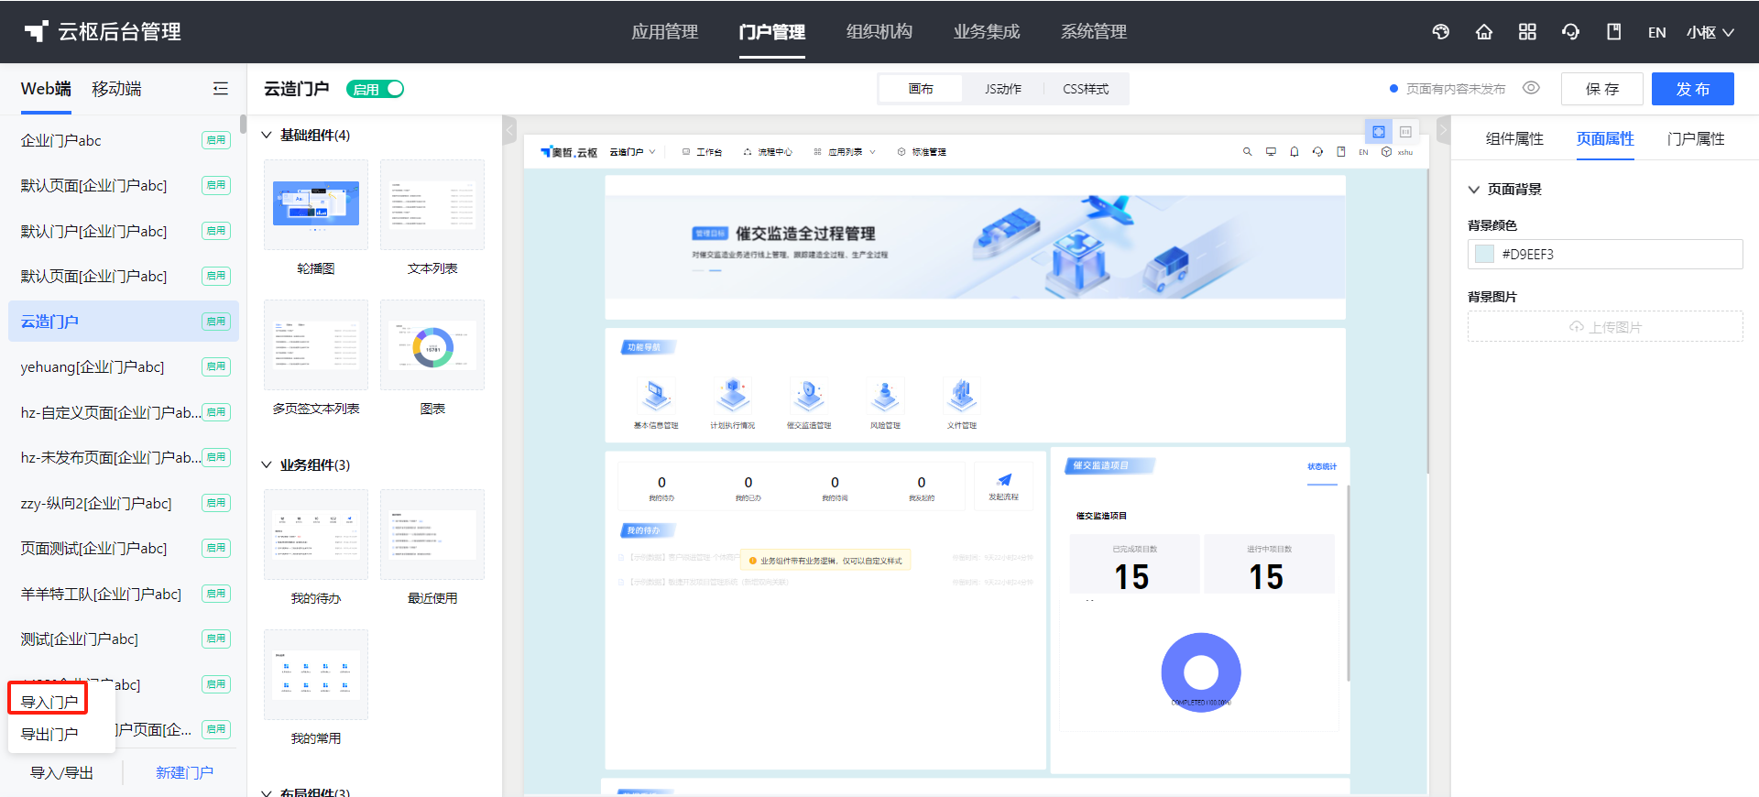The width and height of the screenshot is (1759, 797).
Task: Open the theme palette icon
Action: (1441, 32)
